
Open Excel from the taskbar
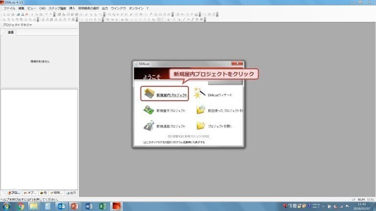click(x=103, y=206)
